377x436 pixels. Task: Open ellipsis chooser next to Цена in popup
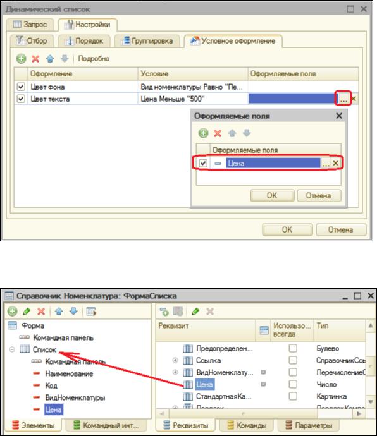coord(326,164)
